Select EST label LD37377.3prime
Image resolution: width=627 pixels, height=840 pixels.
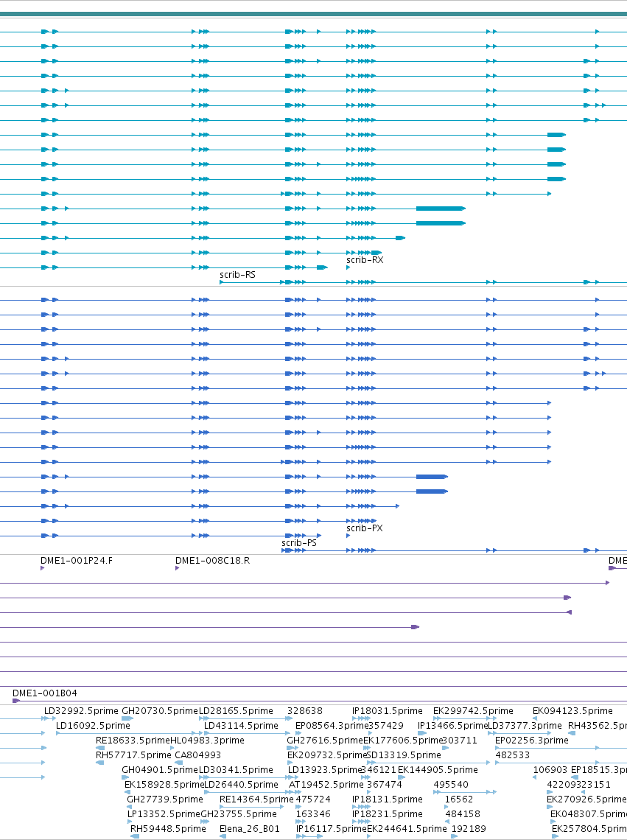pyautogui.click(x=525, y=725)
